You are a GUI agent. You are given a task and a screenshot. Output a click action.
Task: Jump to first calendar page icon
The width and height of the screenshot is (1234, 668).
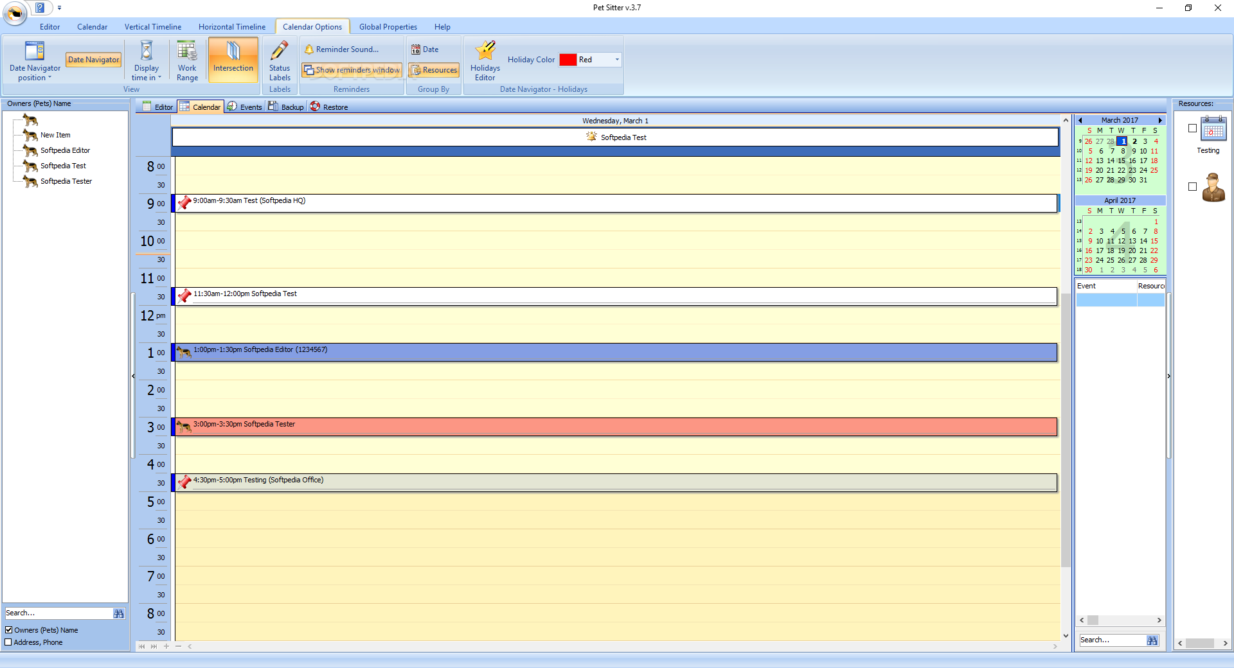click(141, 646)
